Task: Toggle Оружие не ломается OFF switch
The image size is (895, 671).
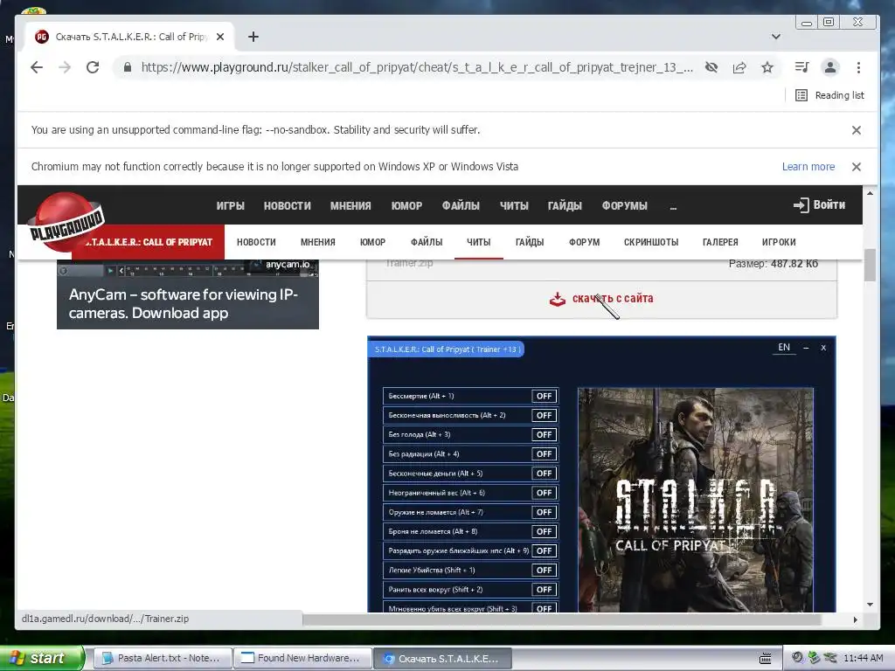Action: (x=544, y=512)
